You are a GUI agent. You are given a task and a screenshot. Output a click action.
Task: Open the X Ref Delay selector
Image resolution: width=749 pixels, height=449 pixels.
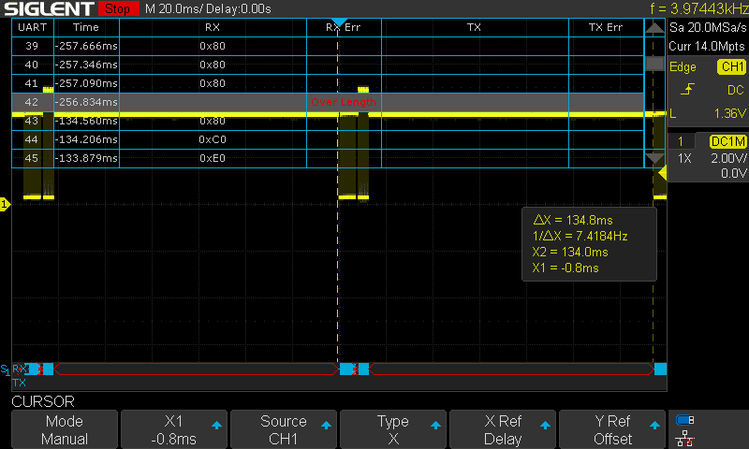[x=502, y=430]
